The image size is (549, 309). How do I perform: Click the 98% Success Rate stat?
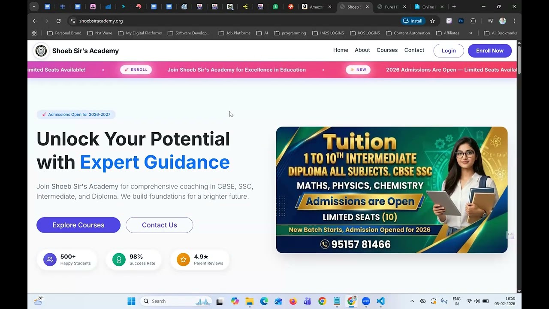click(x=134, y=259)
